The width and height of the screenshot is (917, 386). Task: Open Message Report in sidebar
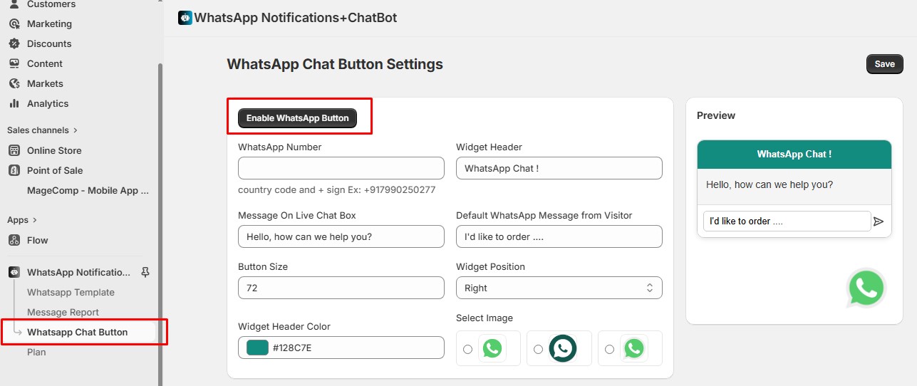tap(63, 312)
